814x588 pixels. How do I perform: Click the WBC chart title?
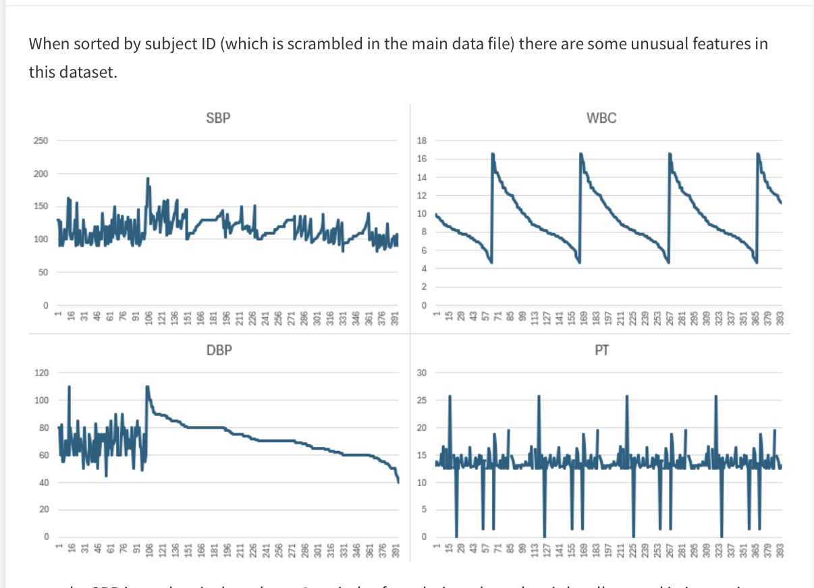click(x=601, y=118)
